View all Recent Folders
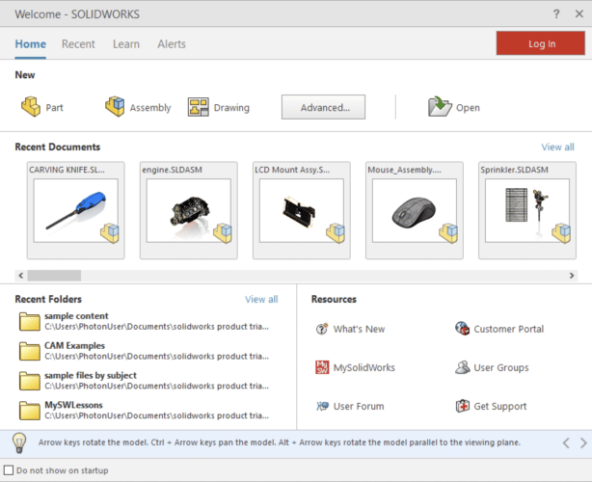Screen dimensions: 592x482 tap(261, 299)
